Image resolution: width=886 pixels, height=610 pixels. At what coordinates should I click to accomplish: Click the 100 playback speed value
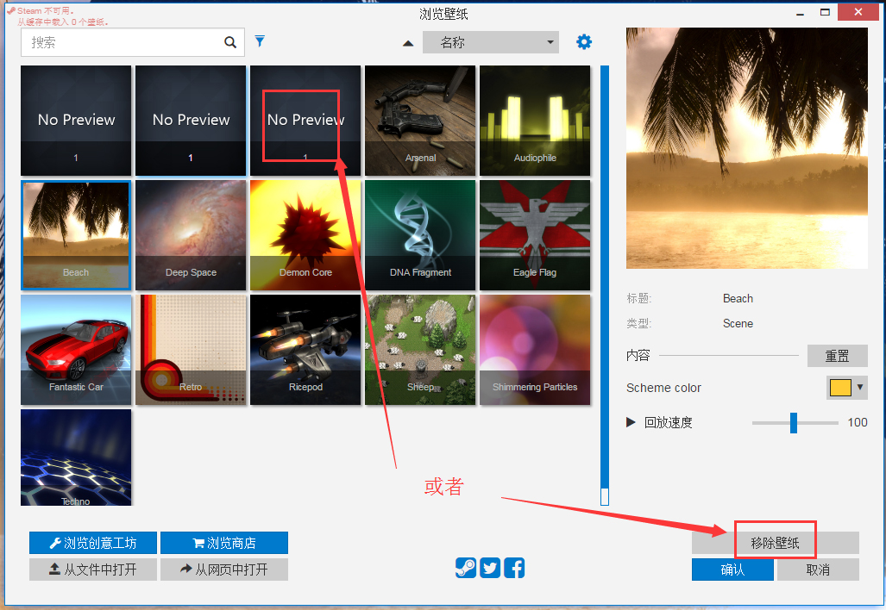pos(858,422)
